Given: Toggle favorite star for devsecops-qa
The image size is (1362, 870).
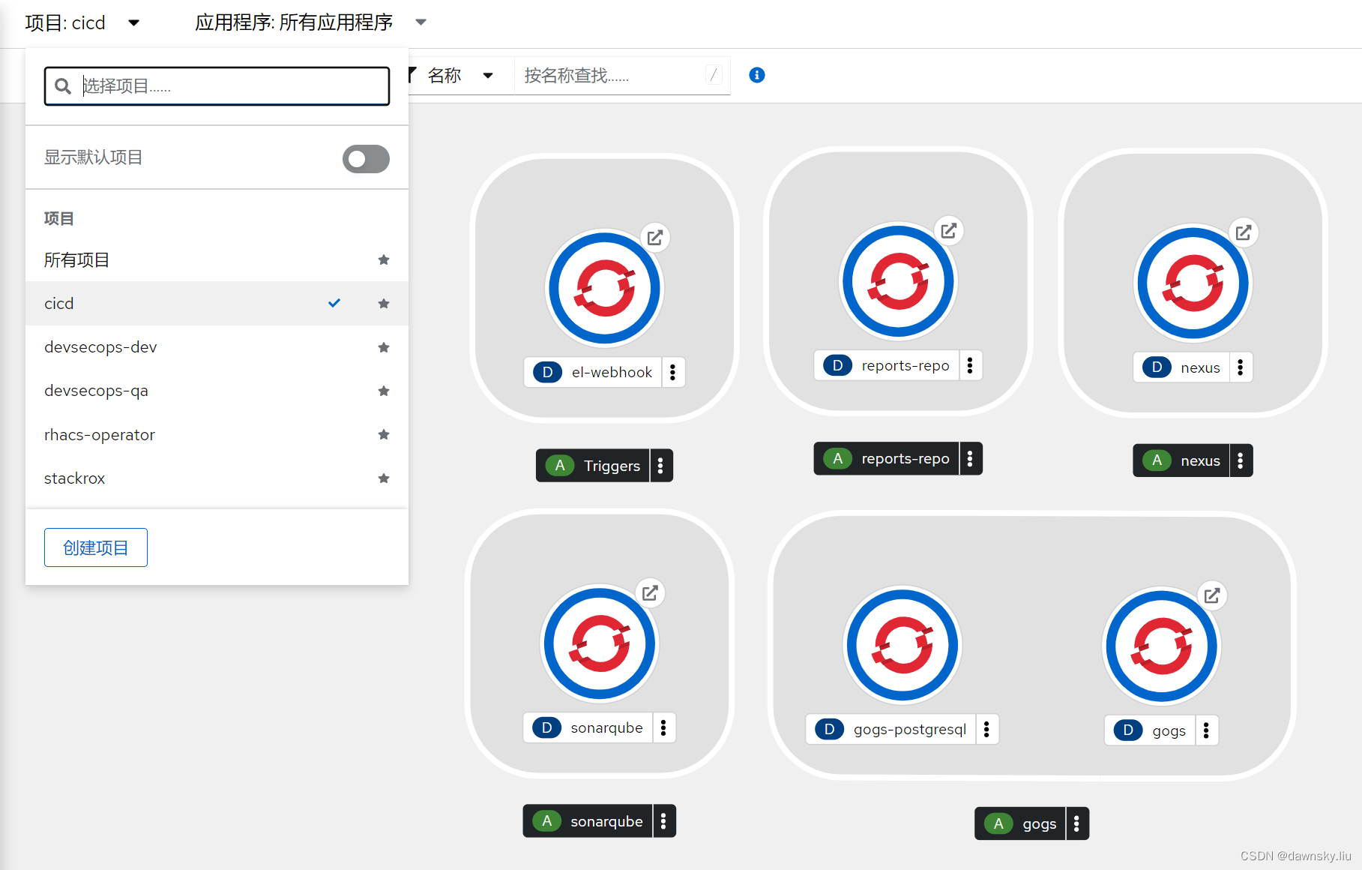Looking at the screenshot, I should 384,391.
